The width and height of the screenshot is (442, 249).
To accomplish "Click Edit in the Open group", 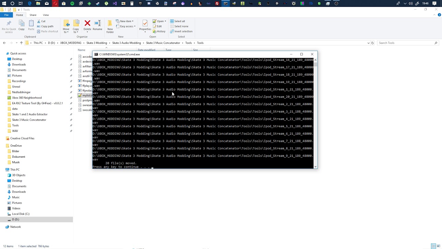I will [157, 26].
